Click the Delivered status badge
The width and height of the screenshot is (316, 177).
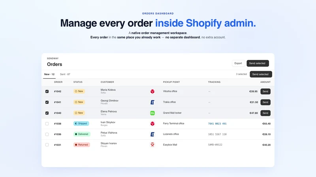coord(82,134)
